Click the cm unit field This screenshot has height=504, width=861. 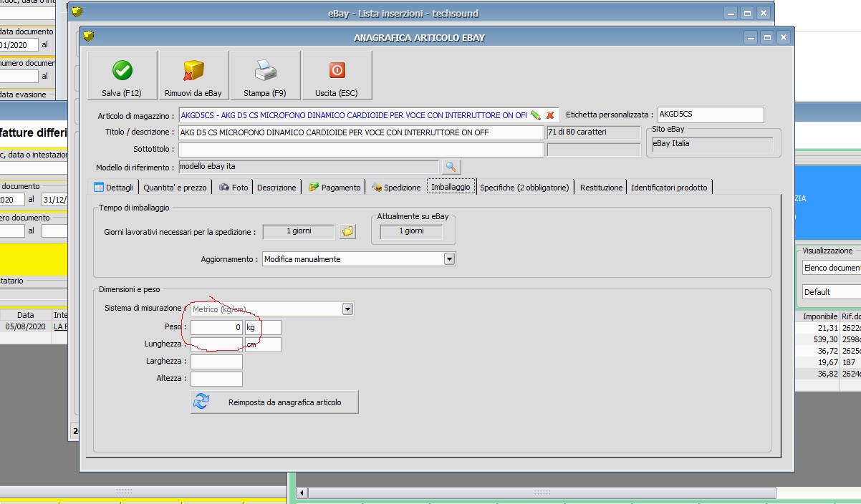tap(263, 344)
